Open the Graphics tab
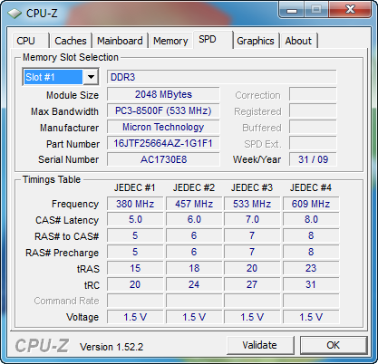378x364 pixels. pyautogui.click(x=256, y=41)
